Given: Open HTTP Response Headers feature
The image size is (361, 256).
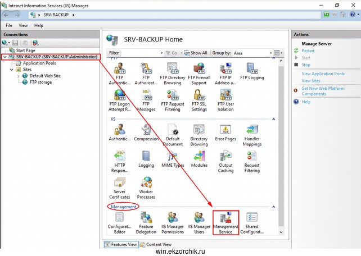Looking at the screenshot, I should pyautogui.click(x=119, y=161).
